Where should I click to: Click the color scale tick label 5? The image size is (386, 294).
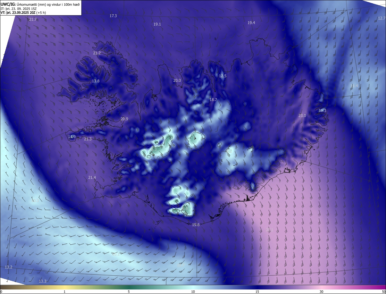[x=129, y=292]
